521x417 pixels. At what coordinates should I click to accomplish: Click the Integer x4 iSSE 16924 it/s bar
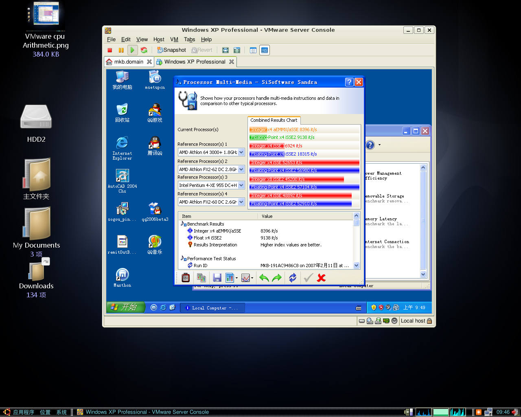[x=304, y=146]
